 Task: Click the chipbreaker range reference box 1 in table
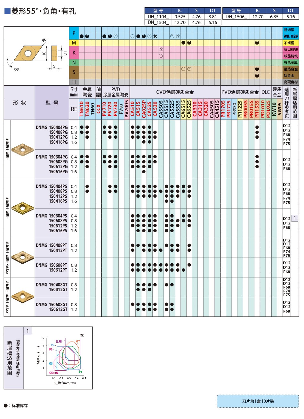click(295, 218)
